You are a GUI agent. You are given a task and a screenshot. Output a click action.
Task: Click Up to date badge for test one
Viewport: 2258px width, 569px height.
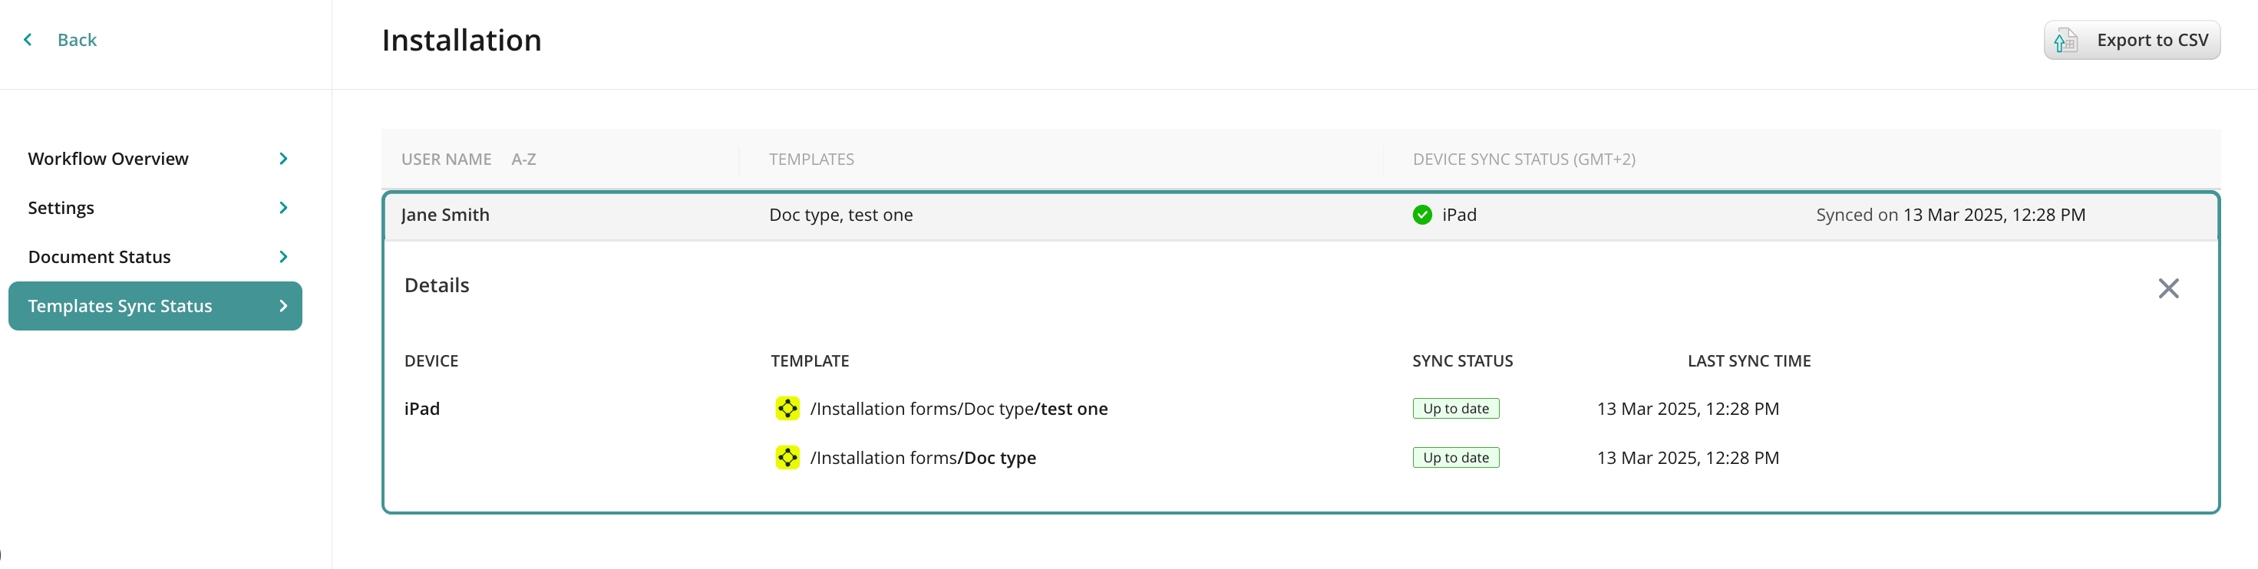(x=1455, y=409)
